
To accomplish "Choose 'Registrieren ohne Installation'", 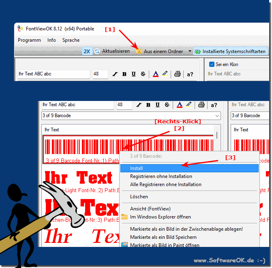I will click(x=189, y=176).
